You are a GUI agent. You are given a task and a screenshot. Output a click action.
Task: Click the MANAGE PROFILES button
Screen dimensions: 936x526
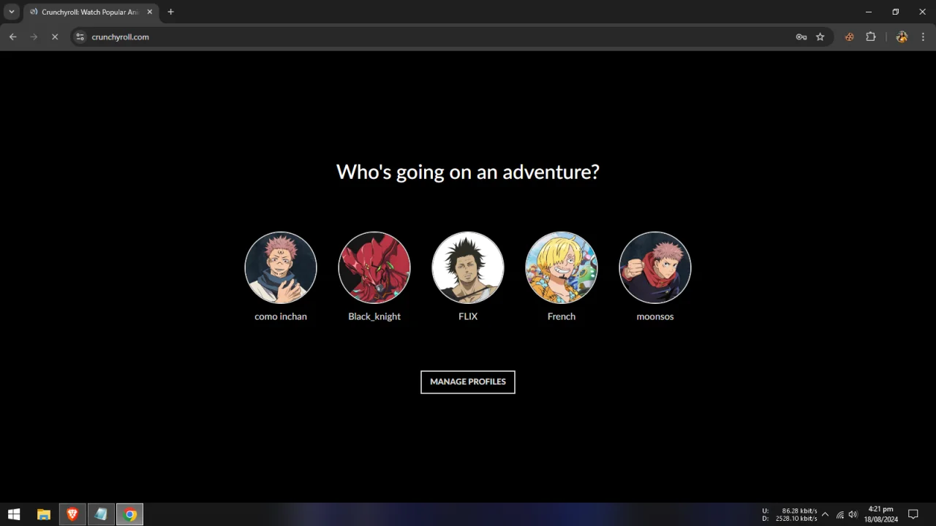468,382
